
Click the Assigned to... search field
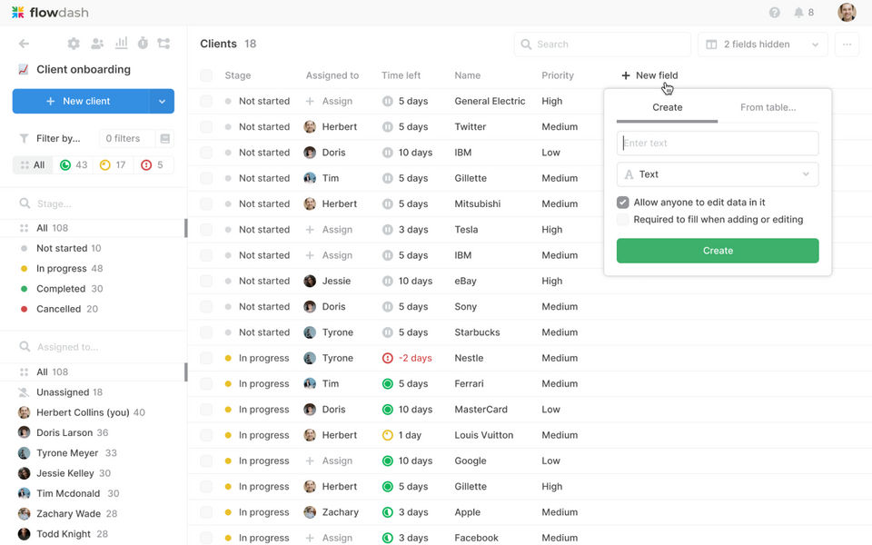[x=93, y=348]
